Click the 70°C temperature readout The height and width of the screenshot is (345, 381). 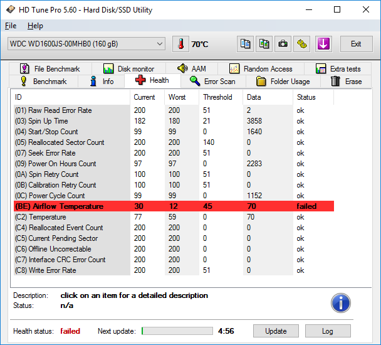[200, 45]
